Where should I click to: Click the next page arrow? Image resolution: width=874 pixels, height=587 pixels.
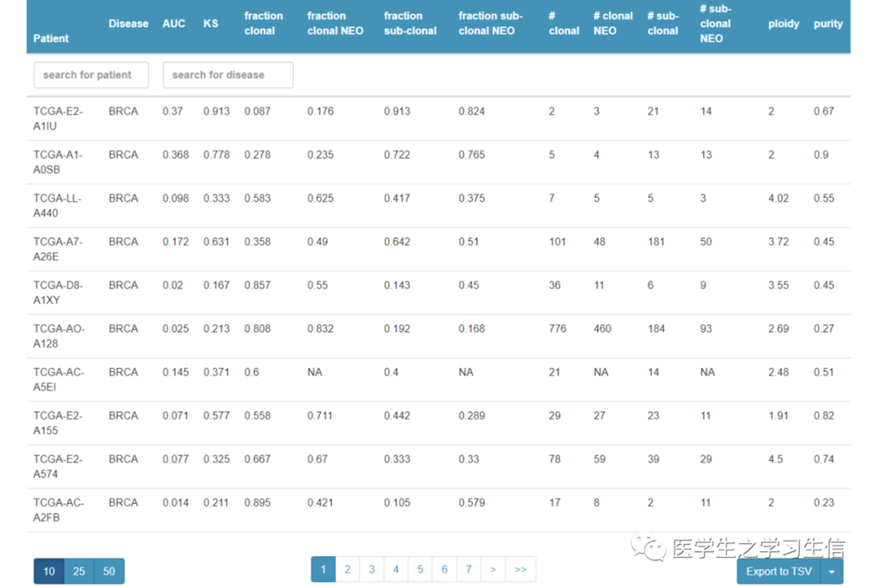pos(493,570)
